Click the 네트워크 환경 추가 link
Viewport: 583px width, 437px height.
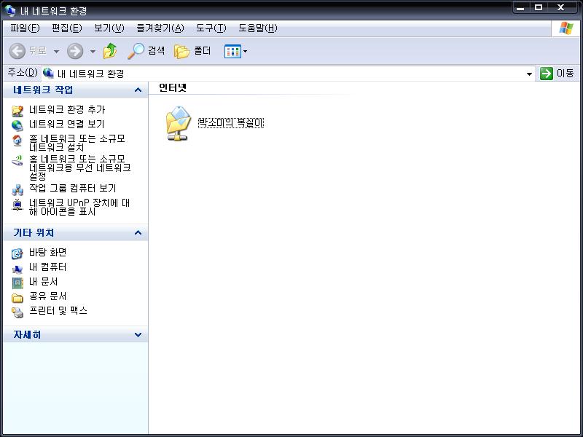click(x=67, y=110)
